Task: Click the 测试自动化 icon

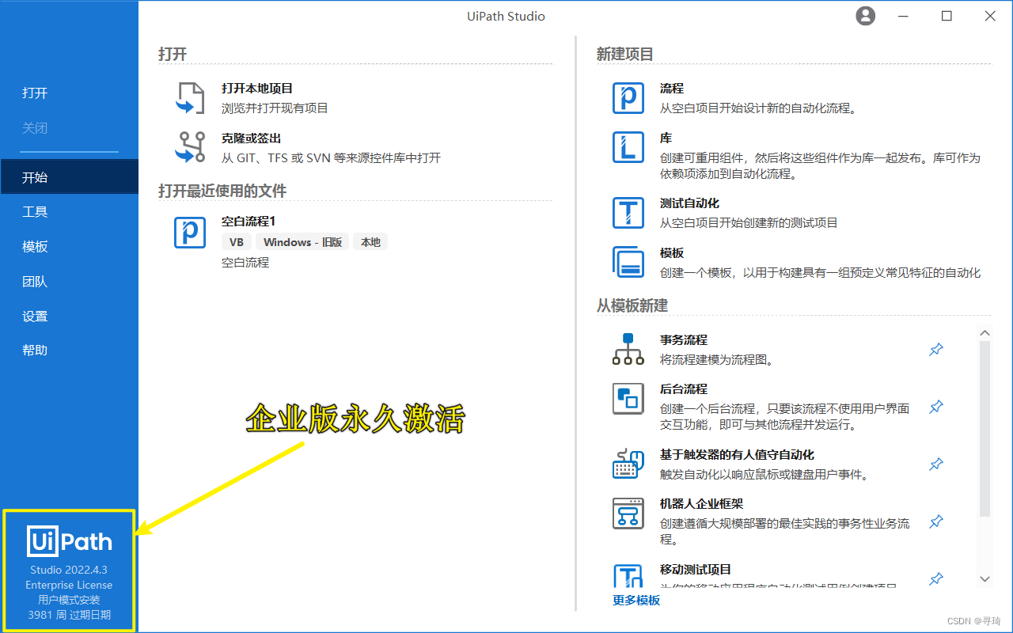Action: [628, 213]
